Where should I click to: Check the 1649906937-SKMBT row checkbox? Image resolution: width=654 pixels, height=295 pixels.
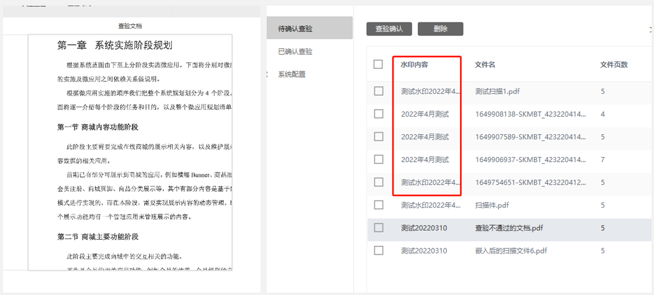point(379,160)
